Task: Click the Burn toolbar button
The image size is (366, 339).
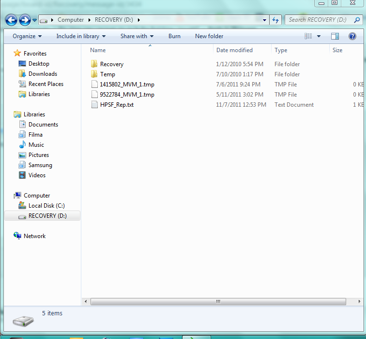Action: coord(174,36)
